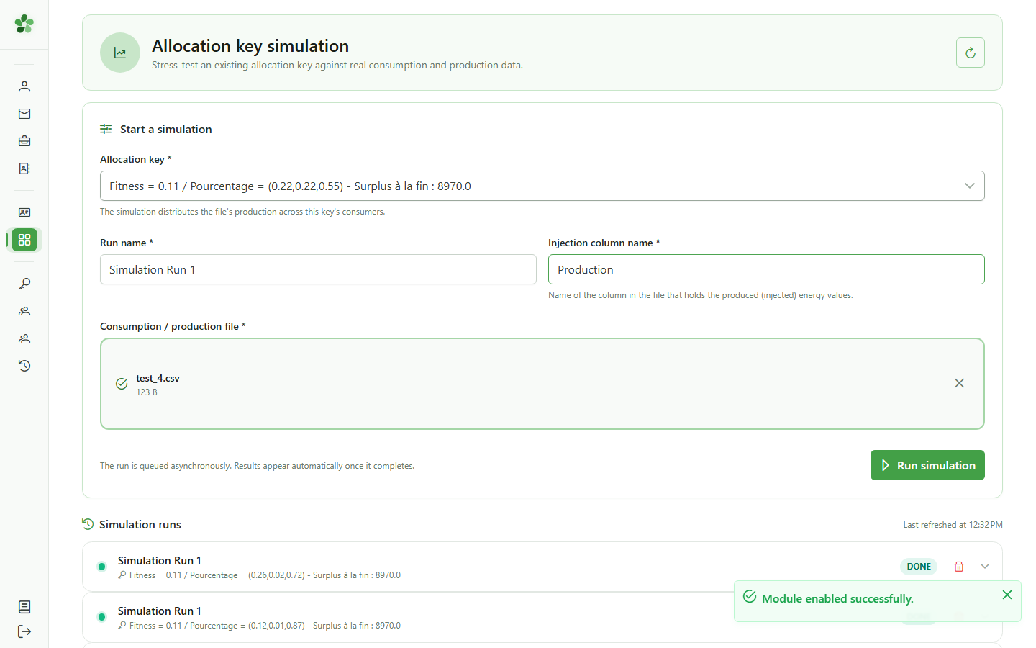Open the mail envelope sidebar icon
The height and width of the screenshot is (648, 1036).
[x=24, y=114]
